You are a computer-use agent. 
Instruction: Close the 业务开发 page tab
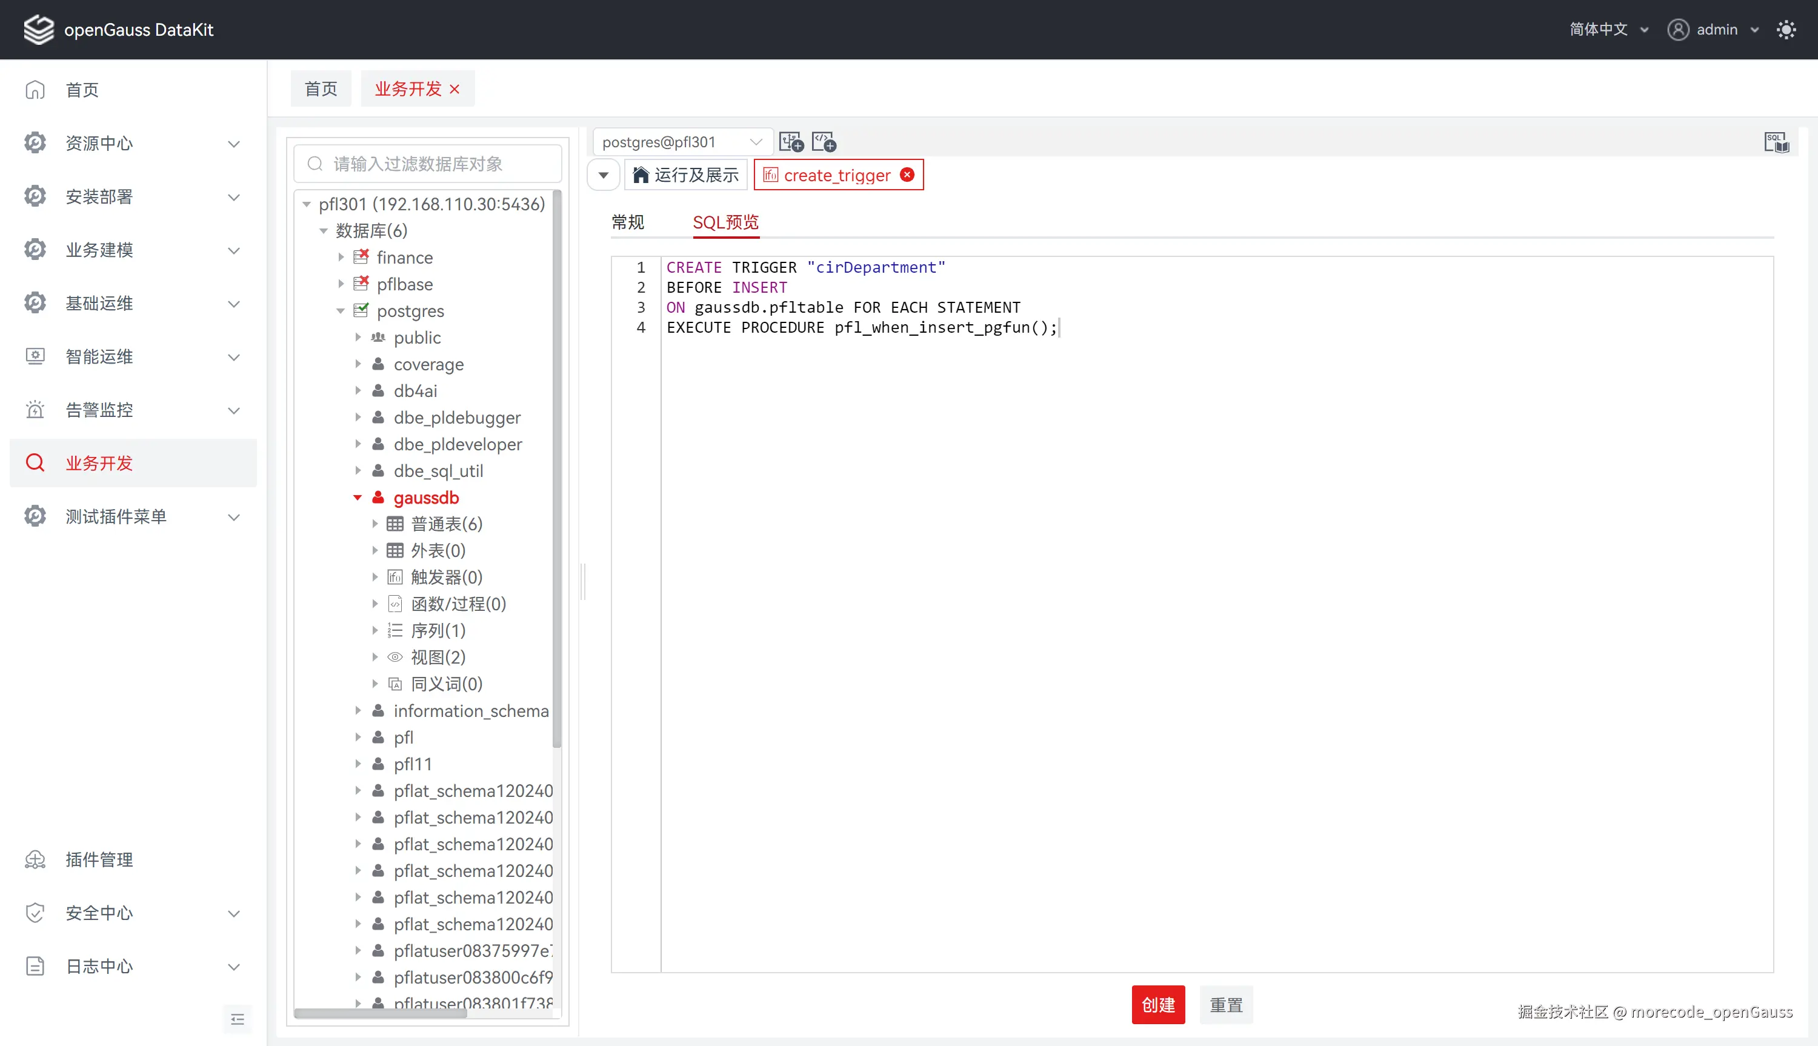[454, 89]
